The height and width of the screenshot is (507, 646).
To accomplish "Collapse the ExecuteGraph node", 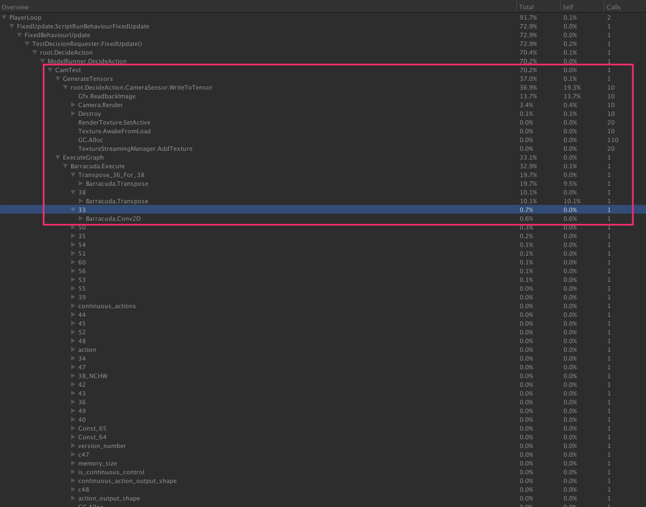I will coord(58,157).
